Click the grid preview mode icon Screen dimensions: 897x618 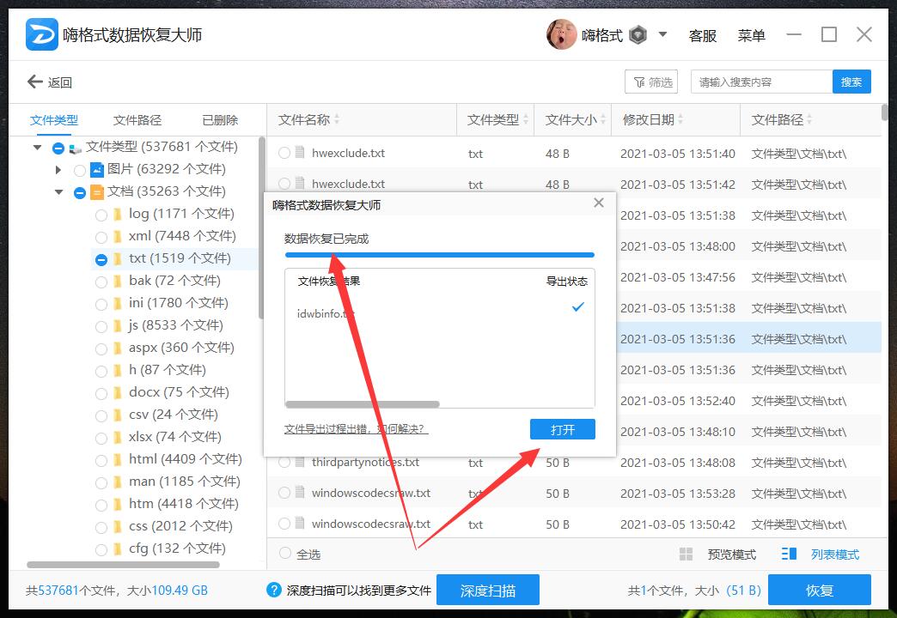(686, 554)
